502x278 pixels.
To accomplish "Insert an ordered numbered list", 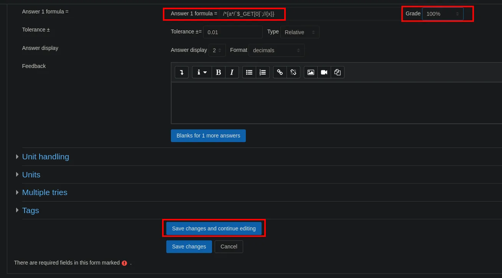I will pos(263,72).
